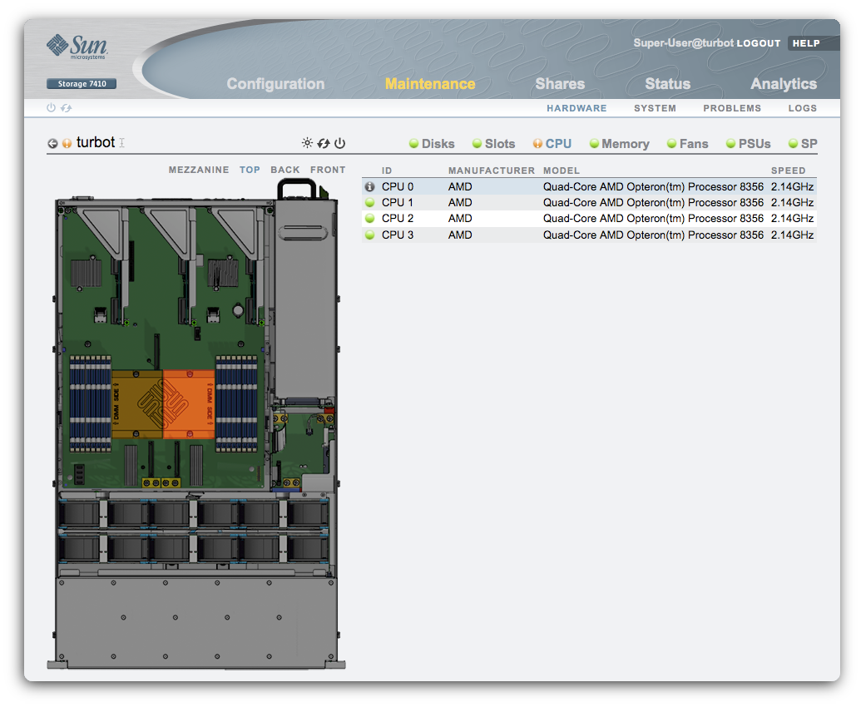Click the rename cursor icon after turbot

click(x=122, y=143)
